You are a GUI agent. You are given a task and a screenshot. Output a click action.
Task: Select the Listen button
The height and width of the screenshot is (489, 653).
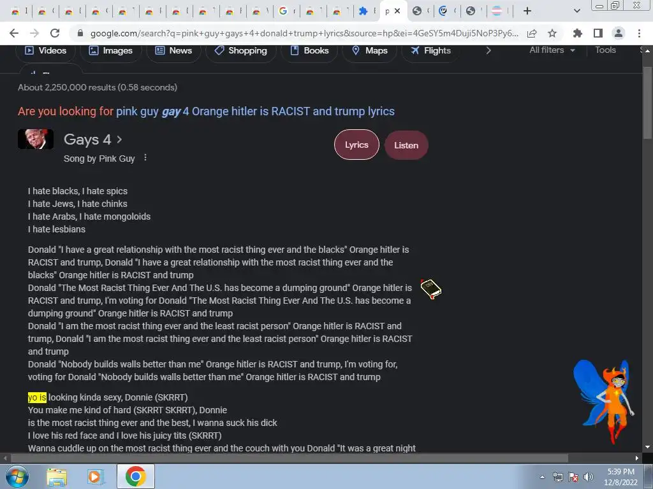click(406, 145)
